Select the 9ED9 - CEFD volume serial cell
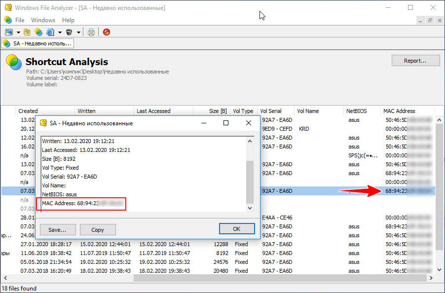This screenshot has width=445, height=293. tap(277, 129)
